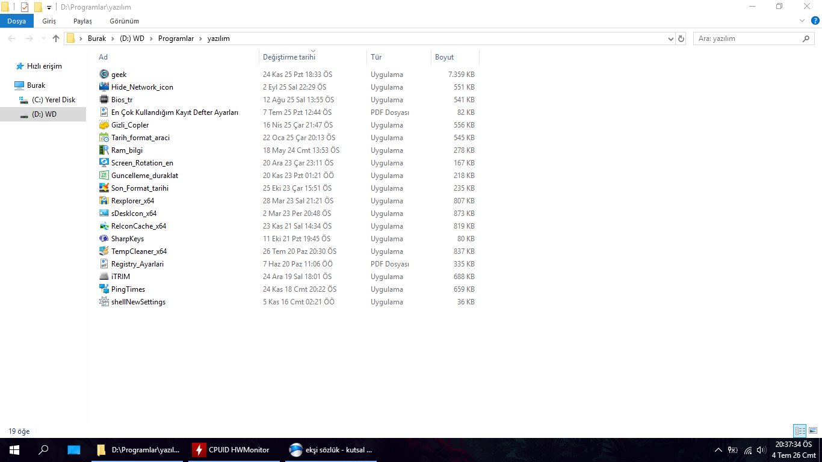Viewport: 822px width, 462px height.
Task: Sort files by the Boyut column
Action: (x=455, y=57)
